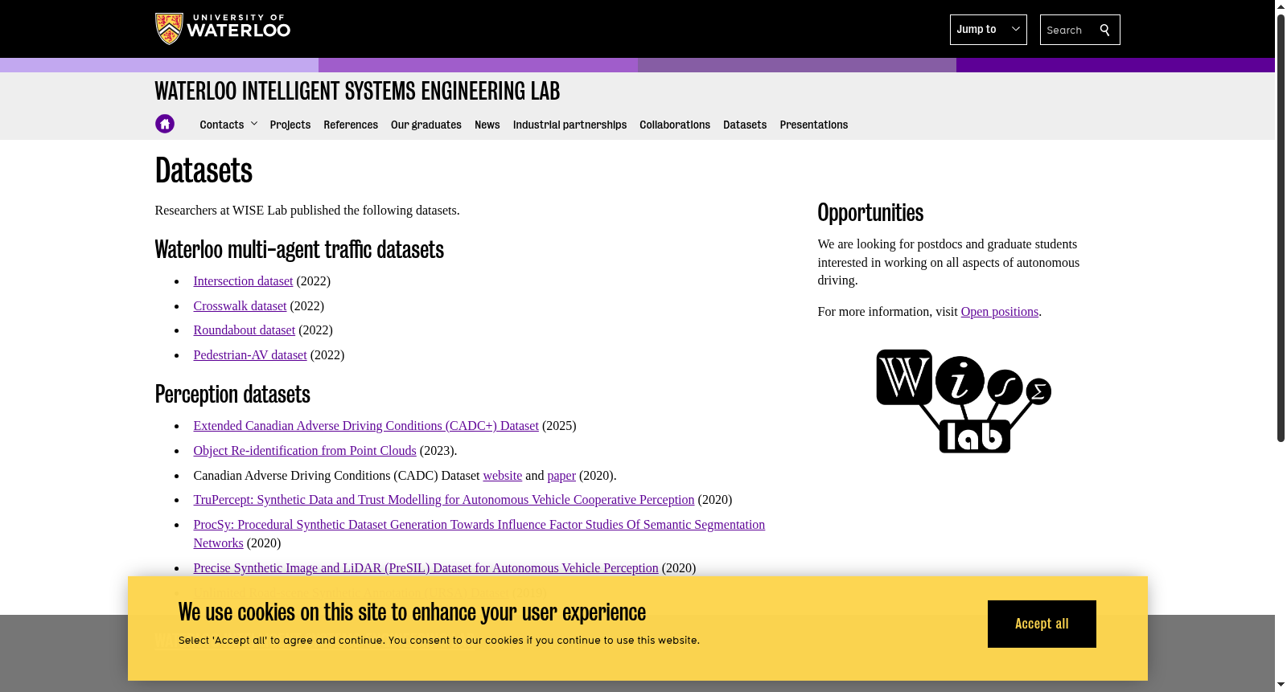Viewport: 1287px width, 692px height.
Task: Click the Perception datasets heading
Action: tap(232, 395)
